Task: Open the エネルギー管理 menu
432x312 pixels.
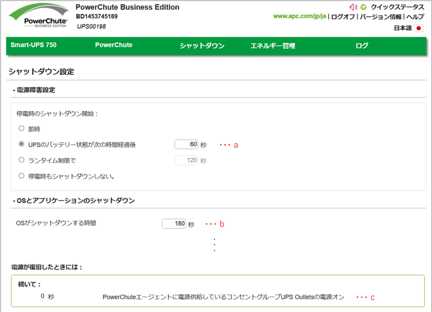Action: pyautogui.click(x=273, y=46)
